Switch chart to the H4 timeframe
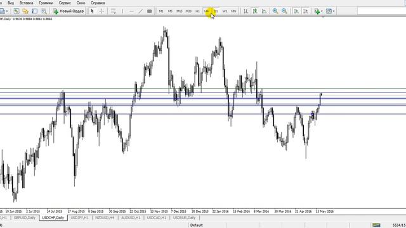The image size is (406, 228). tap(207, 11)
